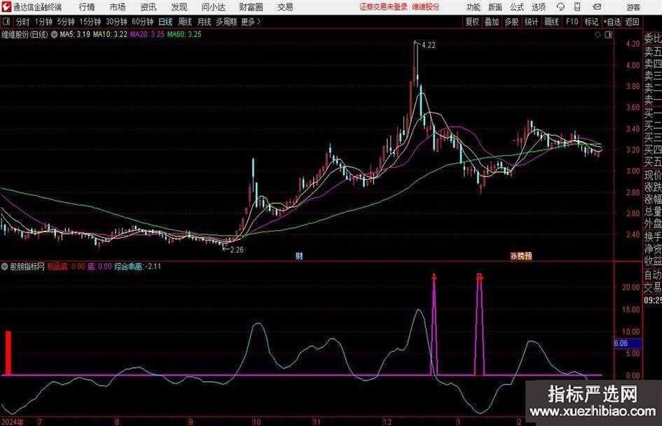Switch to 1分钟 chart period
The width and height of the screenshot is (662, 426).
(x=43, y=22)
